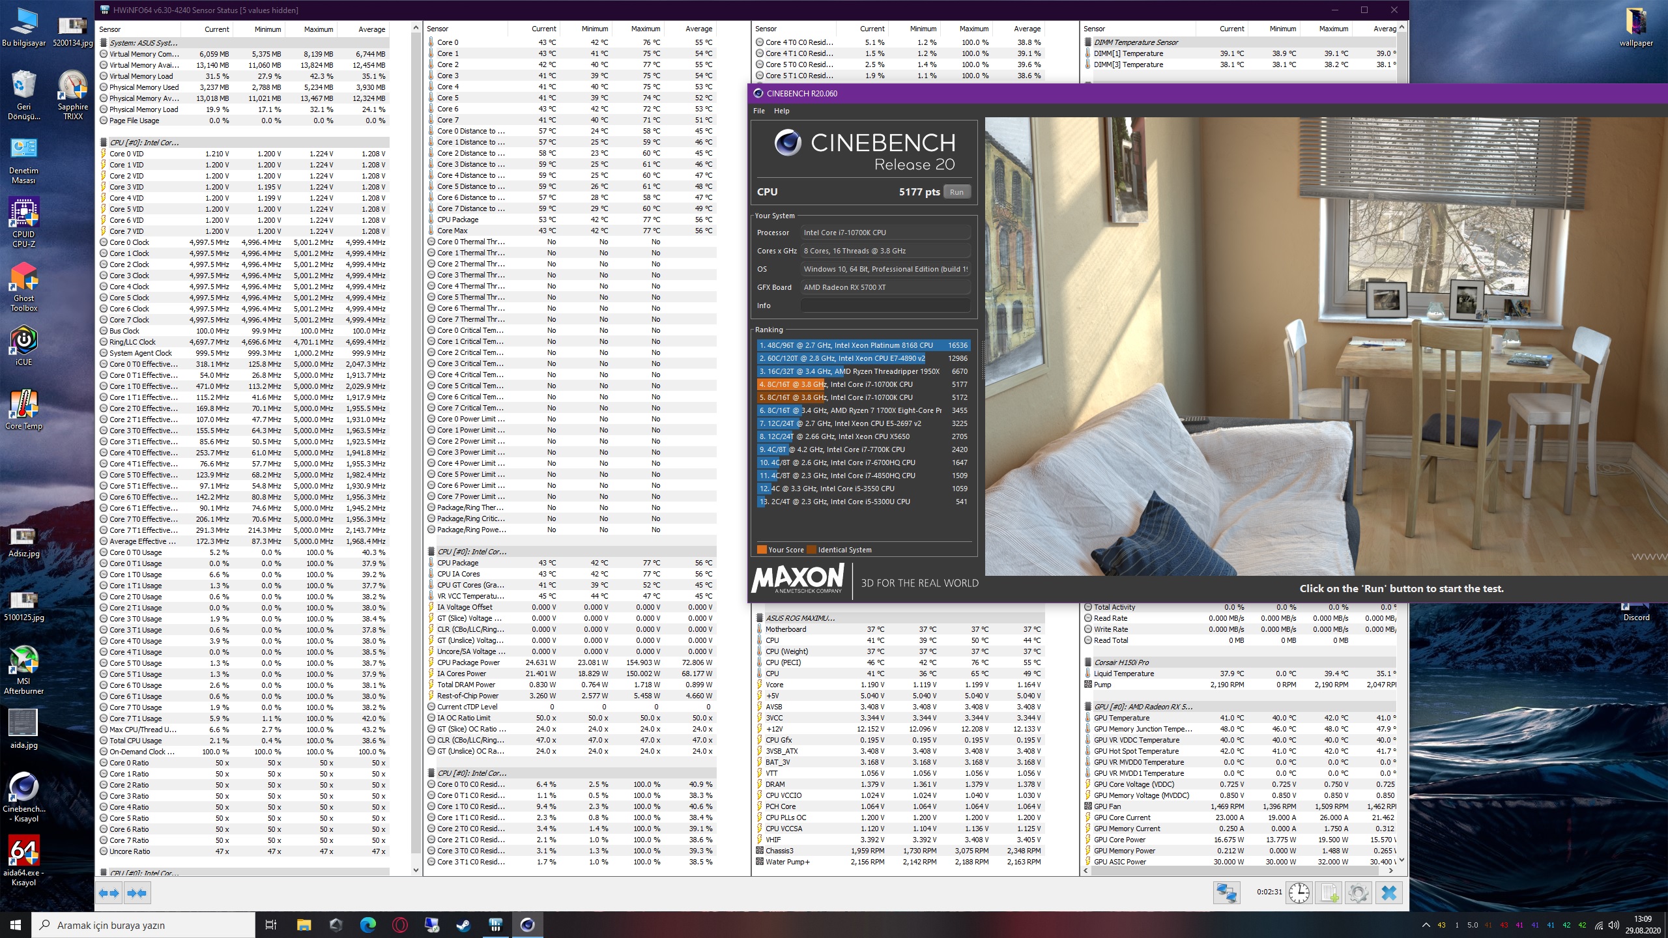Start HWiNFO sensor logging file button

pos(1329,893)
